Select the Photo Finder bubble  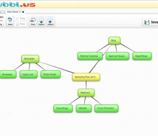pyautogui.click(x=50, y=74)
